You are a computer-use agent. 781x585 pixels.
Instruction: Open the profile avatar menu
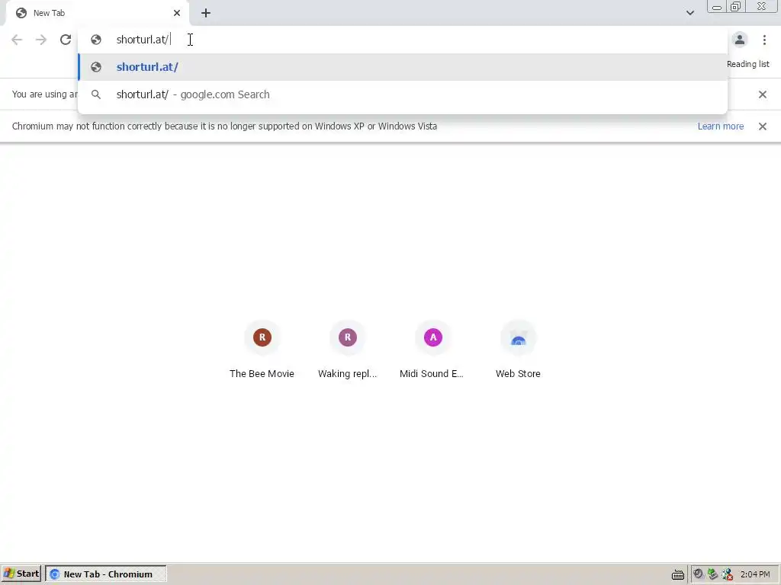tap(740, 40)
